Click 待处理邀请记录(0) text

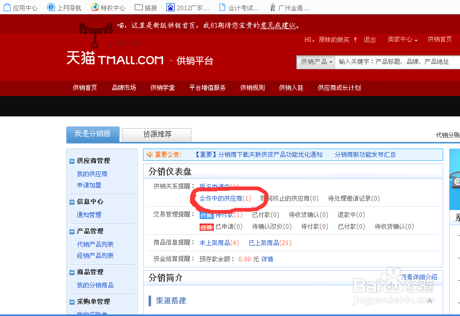(x=354, y=199)
